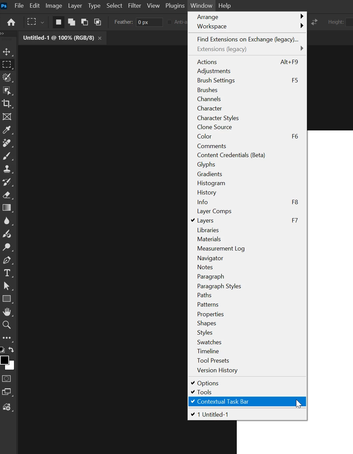Select the Path Selection tool
Screen dimensions: 353x454
[7, 286]
